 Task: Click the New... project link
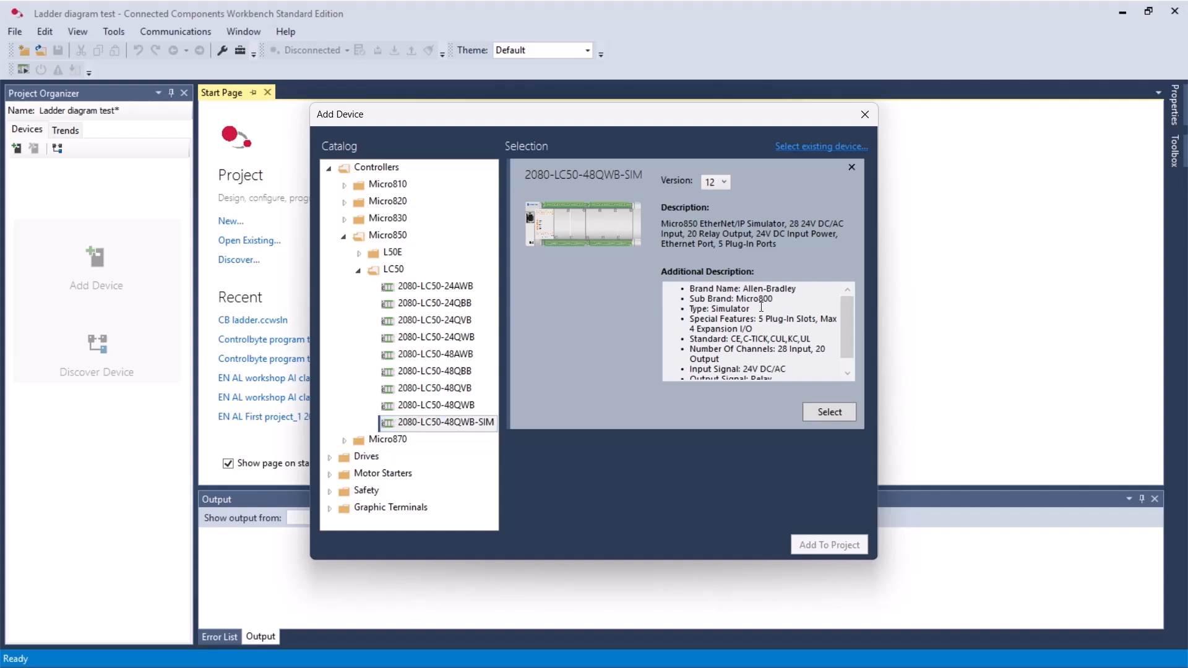(x=231, y=221)
